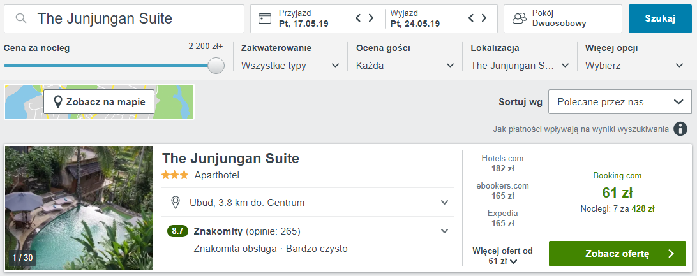
Task: Go to previous departure date arrow
Action: (x=472, y=18)
